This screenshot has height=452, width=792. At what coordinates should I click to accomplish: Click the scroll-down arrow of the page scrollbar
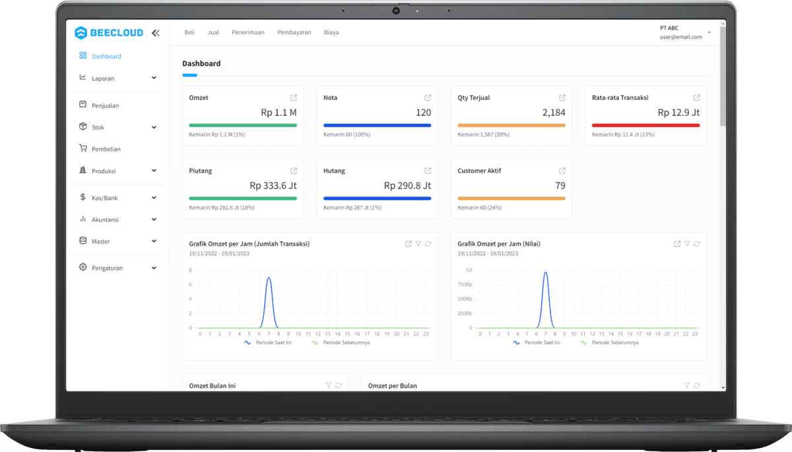(723, 387)
